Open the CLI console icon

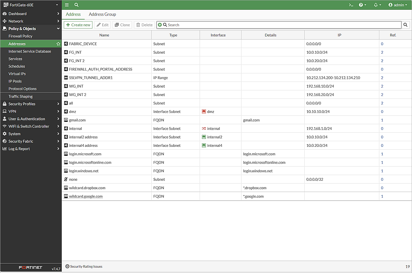point(351,5)
